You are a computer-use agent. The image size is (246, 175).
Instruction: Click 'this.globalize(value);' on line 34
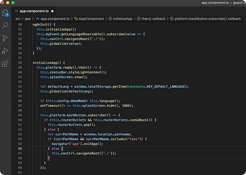tap(61, 44)
